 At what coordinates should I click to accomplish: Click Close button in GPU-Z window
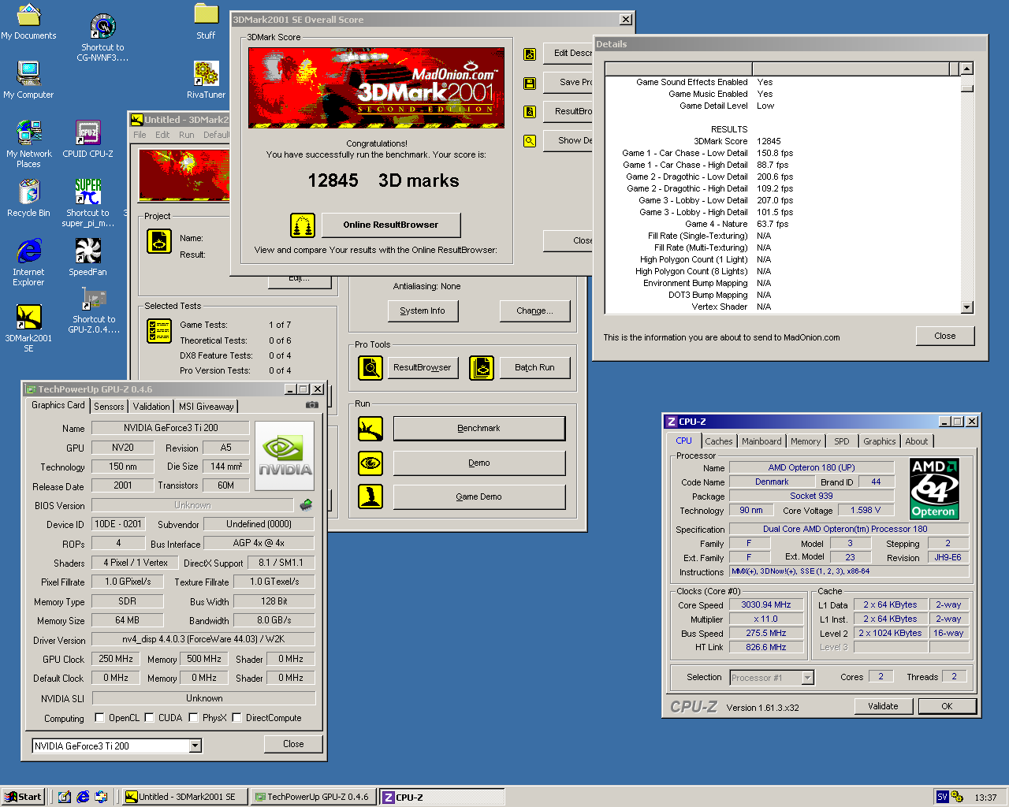click(293, 744)
